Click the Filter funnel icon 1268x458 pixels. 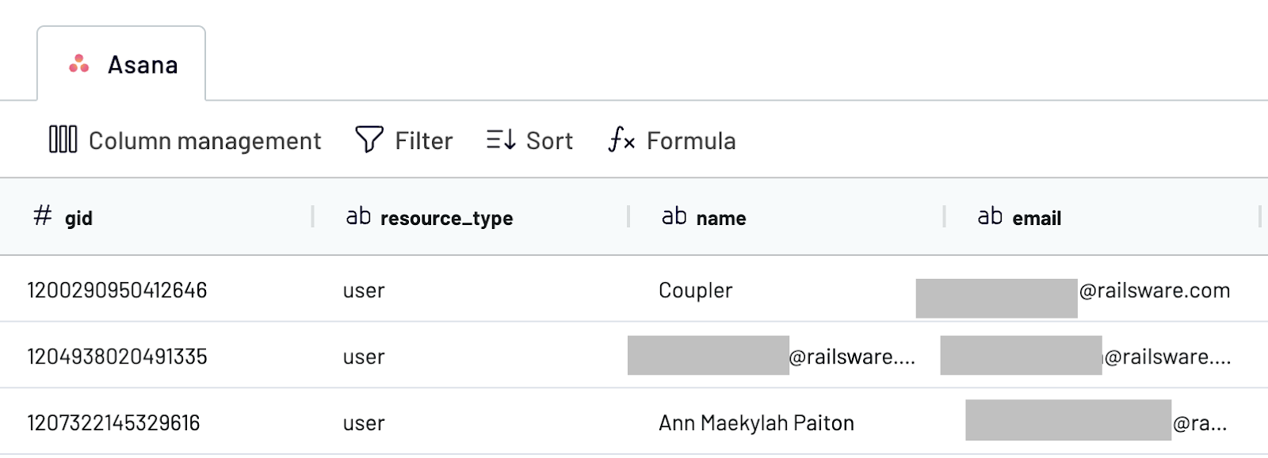(x=369, y=139)
